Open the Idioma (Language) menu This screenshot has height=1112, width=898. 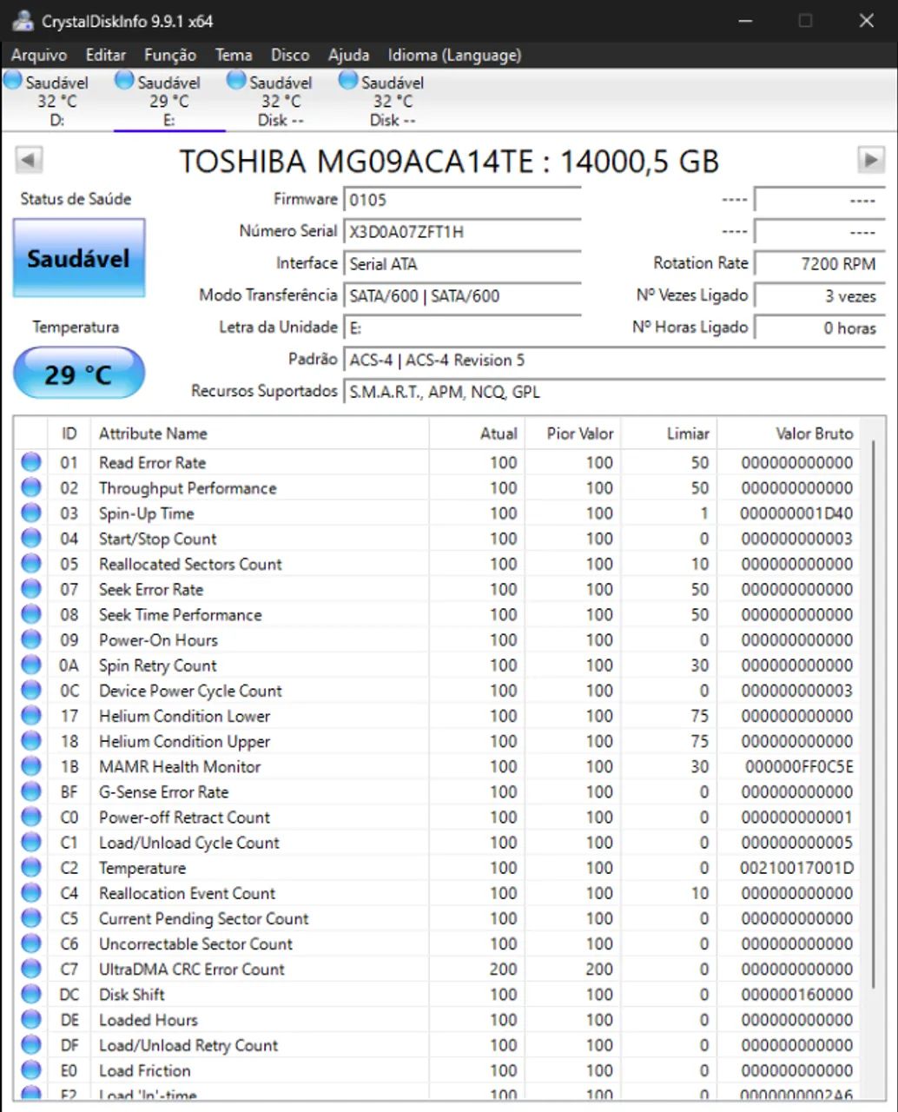454,55
